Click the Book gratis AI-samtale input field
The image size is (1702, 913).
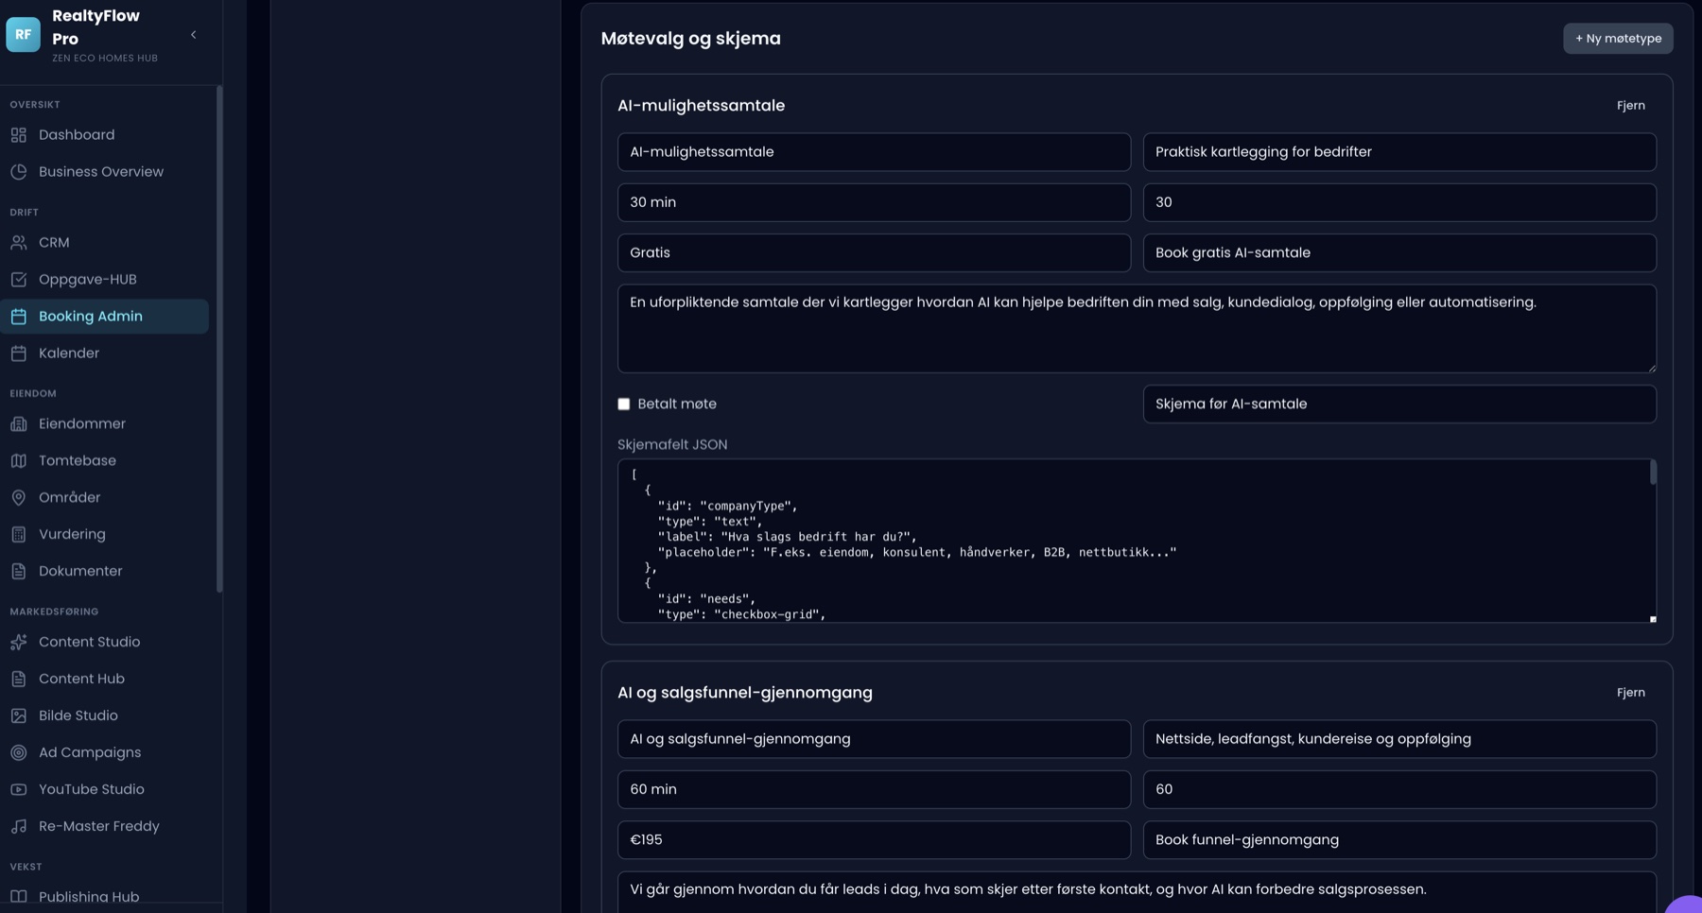(1399, 253)
